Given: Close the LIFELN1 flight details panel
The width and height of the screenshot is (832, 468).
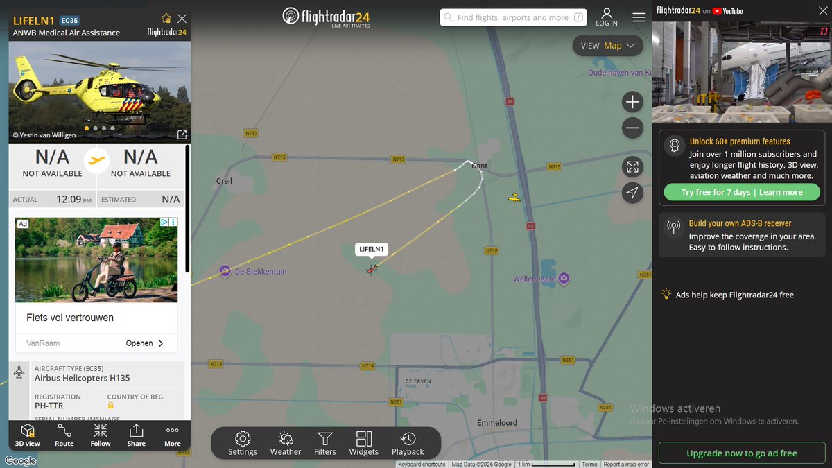Looking at the screenshot, I should tap(182, 19).
